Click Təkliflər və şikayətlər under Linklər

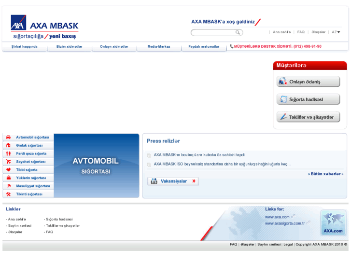click(62, 226)
